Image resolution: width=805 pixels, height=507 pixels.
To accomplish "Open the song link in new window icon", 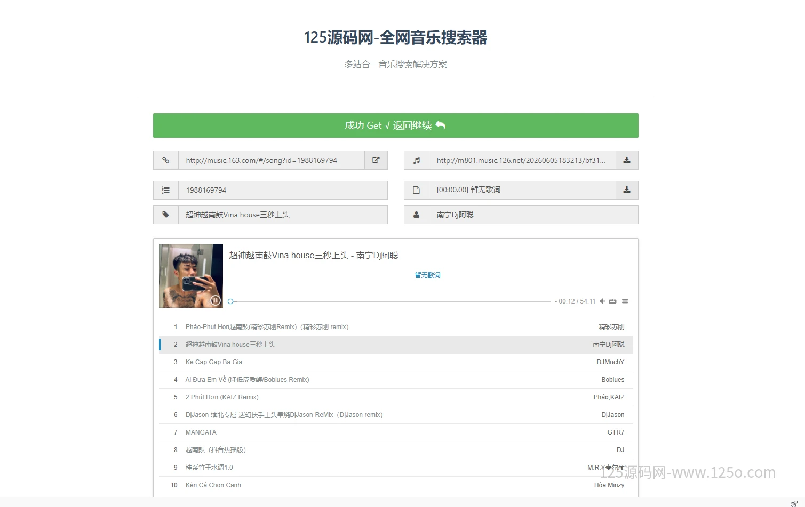I will [x=376, y=160].
